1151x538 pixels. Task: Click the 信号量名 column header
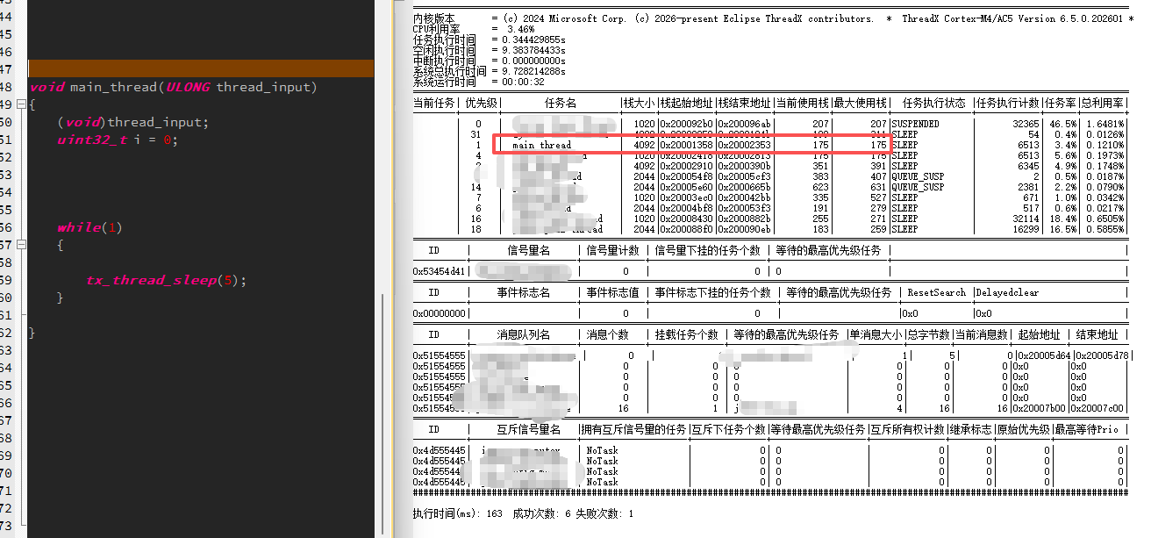coord(528,250)
